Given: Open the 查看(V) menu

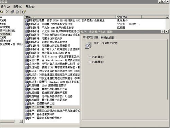Looking at the screenshot, I should point(18,7).
